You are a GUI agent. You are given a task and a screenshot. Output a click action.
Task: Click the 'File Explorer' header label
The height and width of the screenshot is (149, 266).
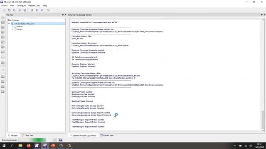pos(13,20)
